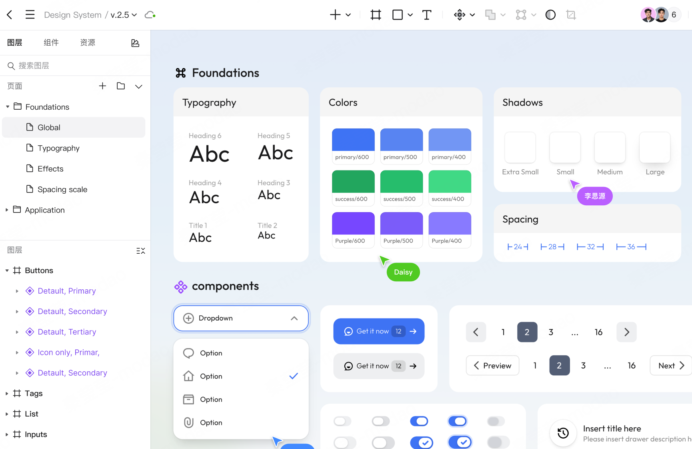Select the checked Option with home icon

(241, 376)
